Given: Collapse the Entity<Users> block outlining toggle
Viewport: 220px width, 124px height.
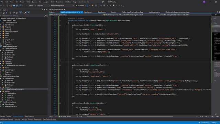Looking at the screenshot, I should 60,25.
